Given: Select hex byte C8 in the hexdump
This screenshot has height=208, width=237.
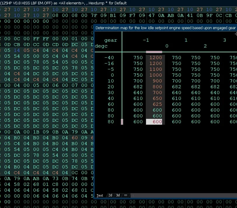Looking at the screenshot, I should tap(55, 184).
